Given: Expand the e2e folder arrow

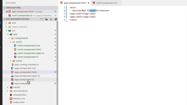Looking at the screenshot, I should [6, 23].
